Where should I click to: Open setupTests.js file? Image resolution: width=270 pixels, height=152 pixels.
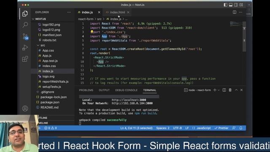pos(51,87)
